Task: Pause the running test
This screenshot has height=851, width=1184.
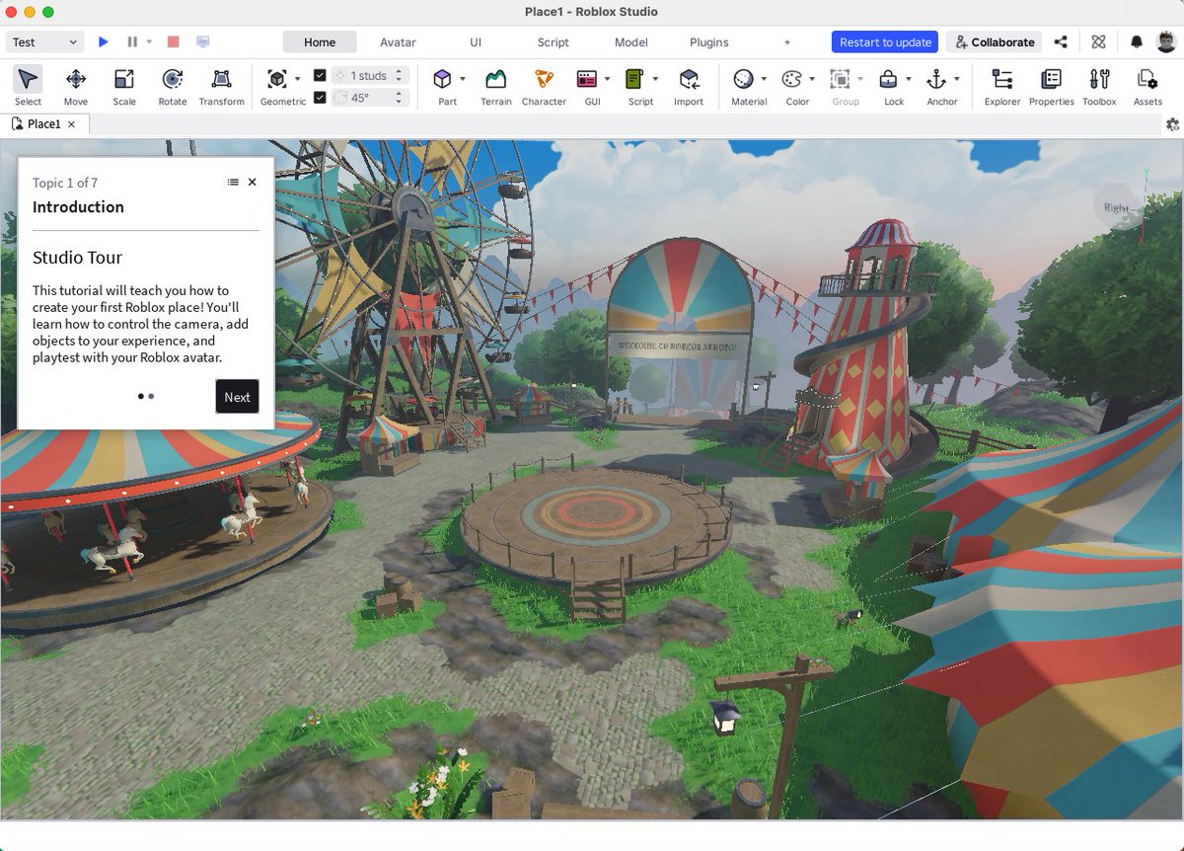Action: [x=132, y=42]
